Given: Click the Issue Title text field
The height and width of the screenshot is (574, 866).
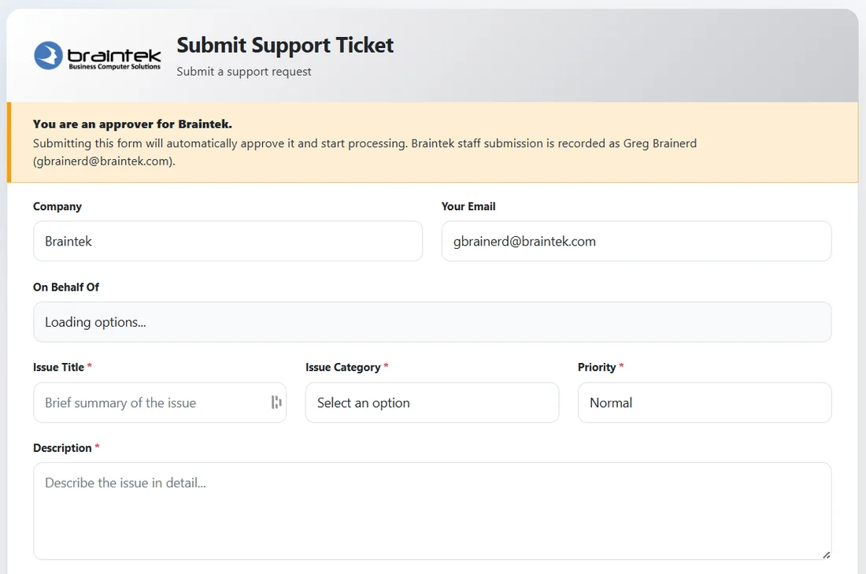Looking at the screenshot, I should (160, 402).
